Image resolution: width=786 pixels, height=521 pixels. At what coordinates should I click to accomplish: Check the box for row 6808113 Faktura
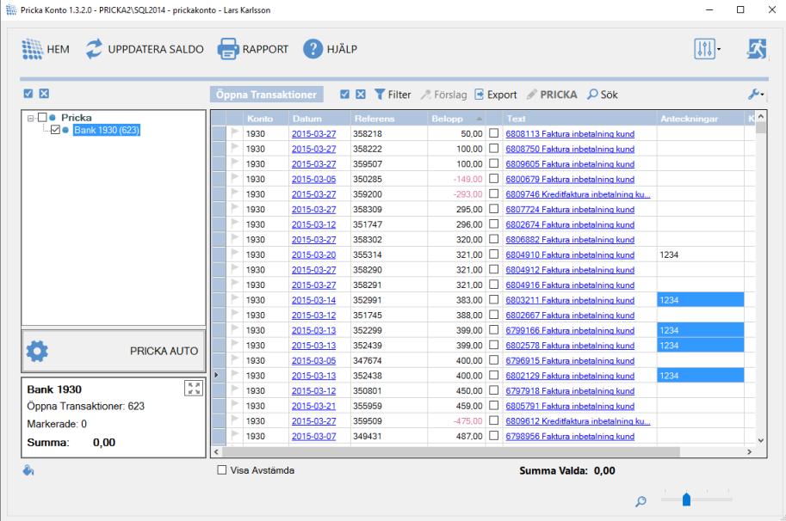coord(494,133)
